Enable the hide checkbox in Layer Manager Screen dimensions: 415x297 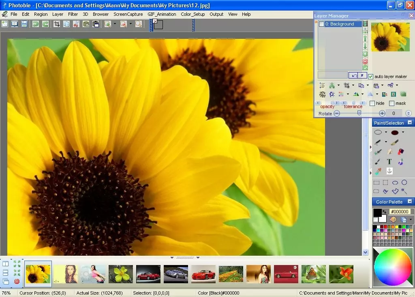(372, 103)
